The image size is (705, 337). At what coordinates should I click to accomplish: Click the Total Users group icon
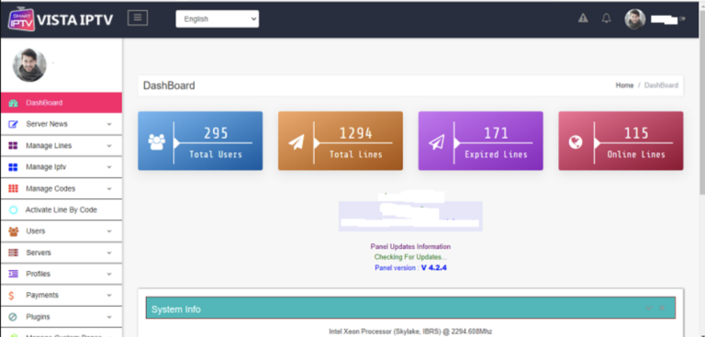[x=156, y=141]
